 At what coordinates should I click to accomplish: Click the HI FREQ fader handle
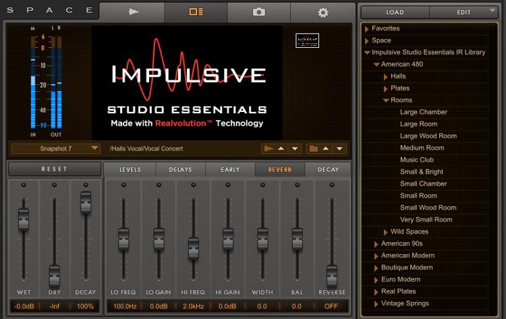194,247
